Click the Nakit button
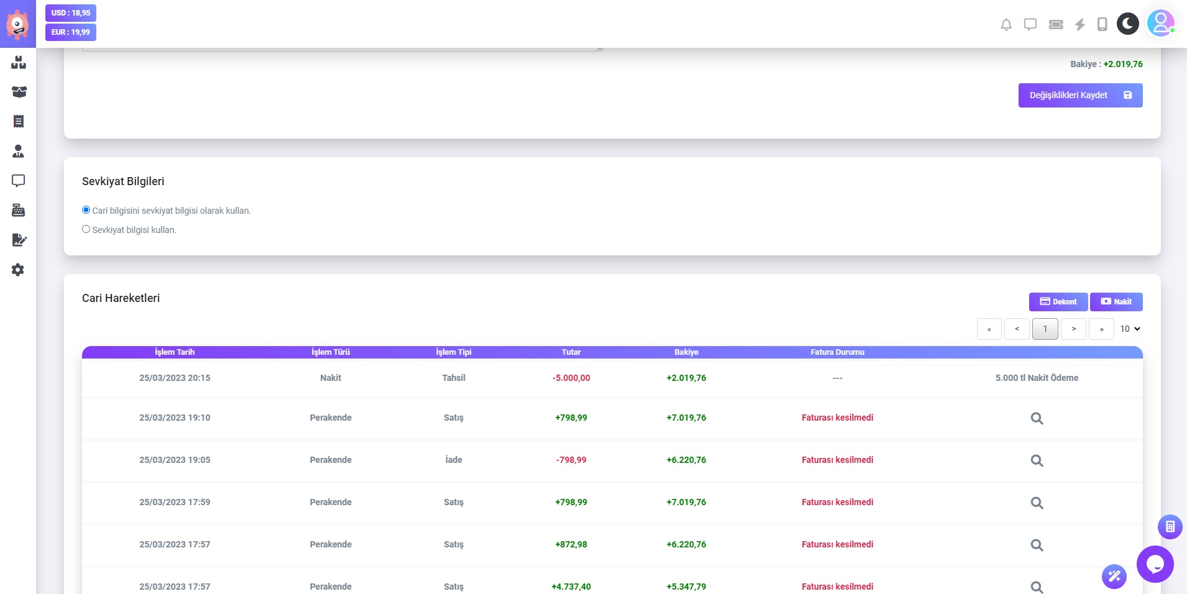This screenshot has width=1187, height=594. 1116,302
